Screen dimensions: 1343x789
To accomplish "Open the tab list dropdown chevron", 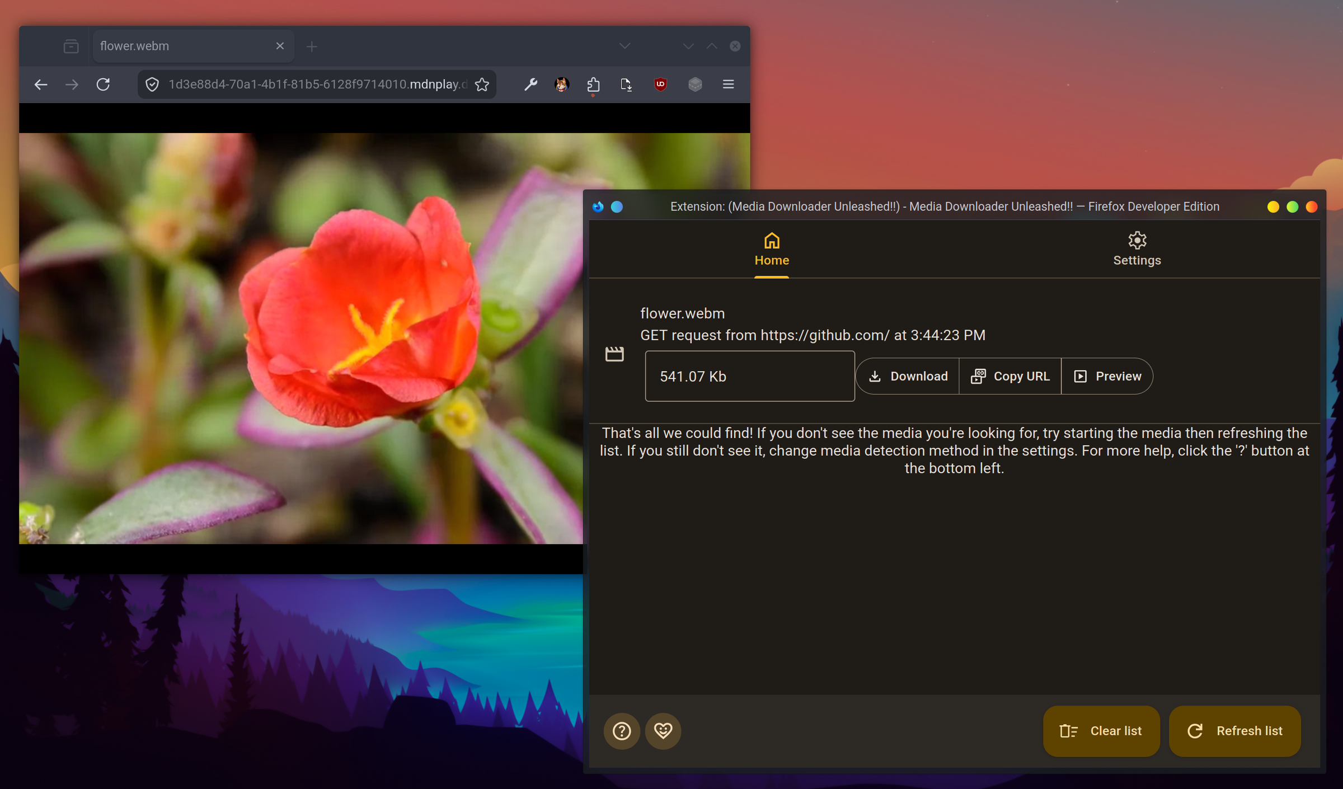I will coord(625,46).
